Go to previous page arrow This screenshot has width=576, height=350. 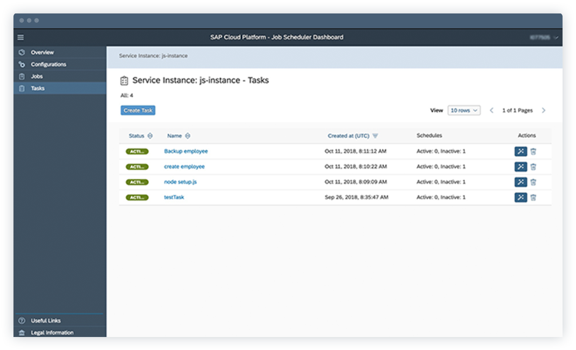point(492,110)
